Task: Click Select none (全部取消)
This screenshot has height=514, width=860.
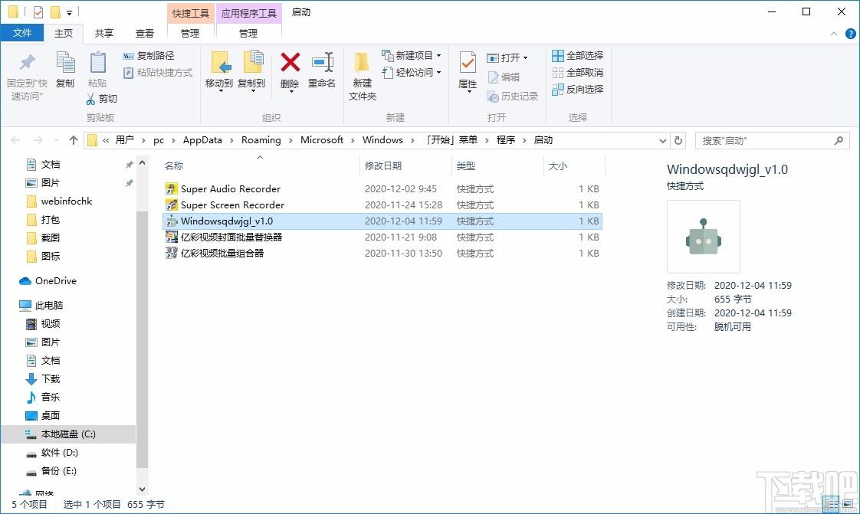Action: pyautogui.click(x=577, y=72)
